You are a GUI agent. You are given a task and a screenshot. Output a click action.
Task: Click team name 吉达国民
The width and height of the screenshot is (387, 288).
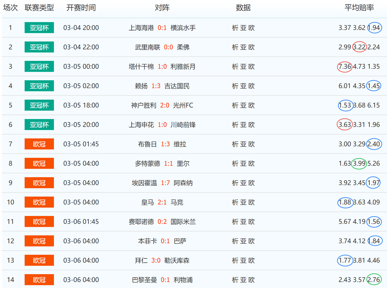(x=177, y=86)
